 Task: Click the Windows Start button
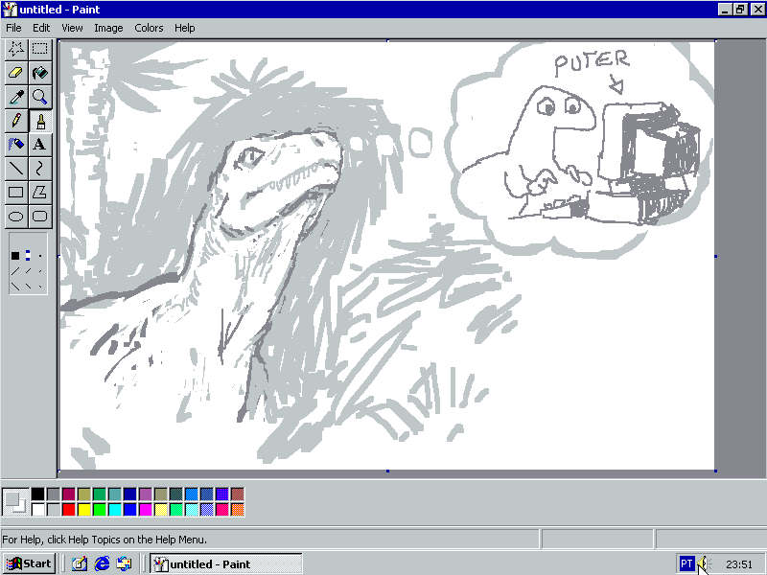[x=29, y=563]
